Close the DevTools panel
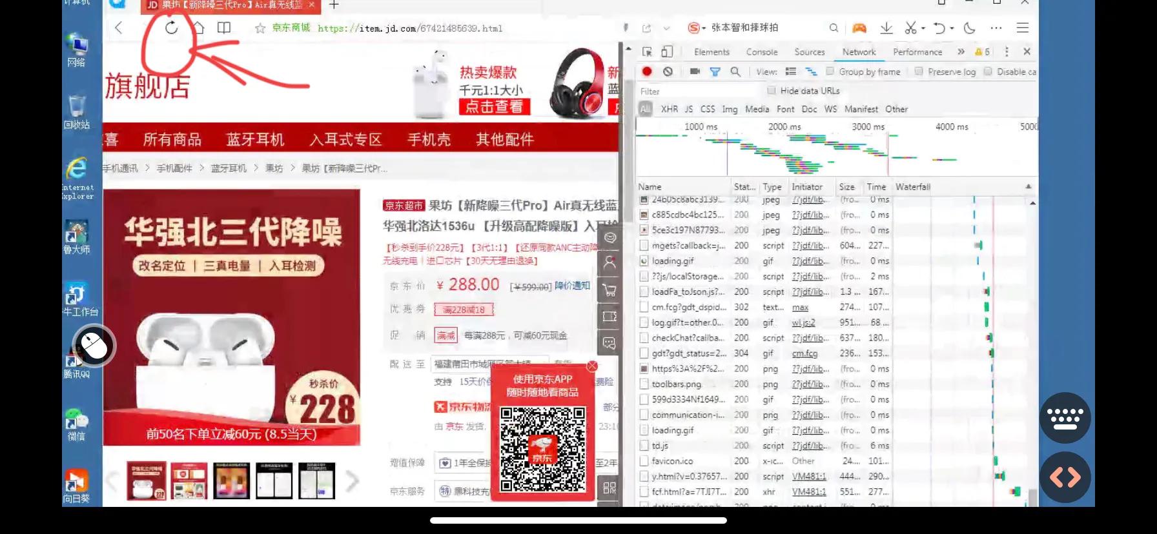1157x534 pixels. click(1027, 52)
